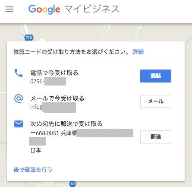This screenshot has height=187, width=192.
Task: Click 後で確認を行う verify later link
Action: (x=33, y=170)
